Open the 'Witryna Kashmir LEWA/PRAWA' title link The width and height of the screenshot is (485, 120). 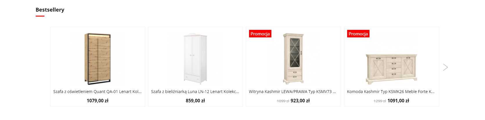pos(293,92)
